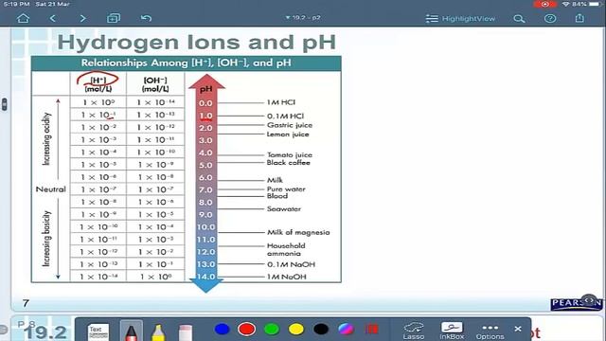
Task: Tap the pH value 7.0 on the scale
Action: [205, 189]
